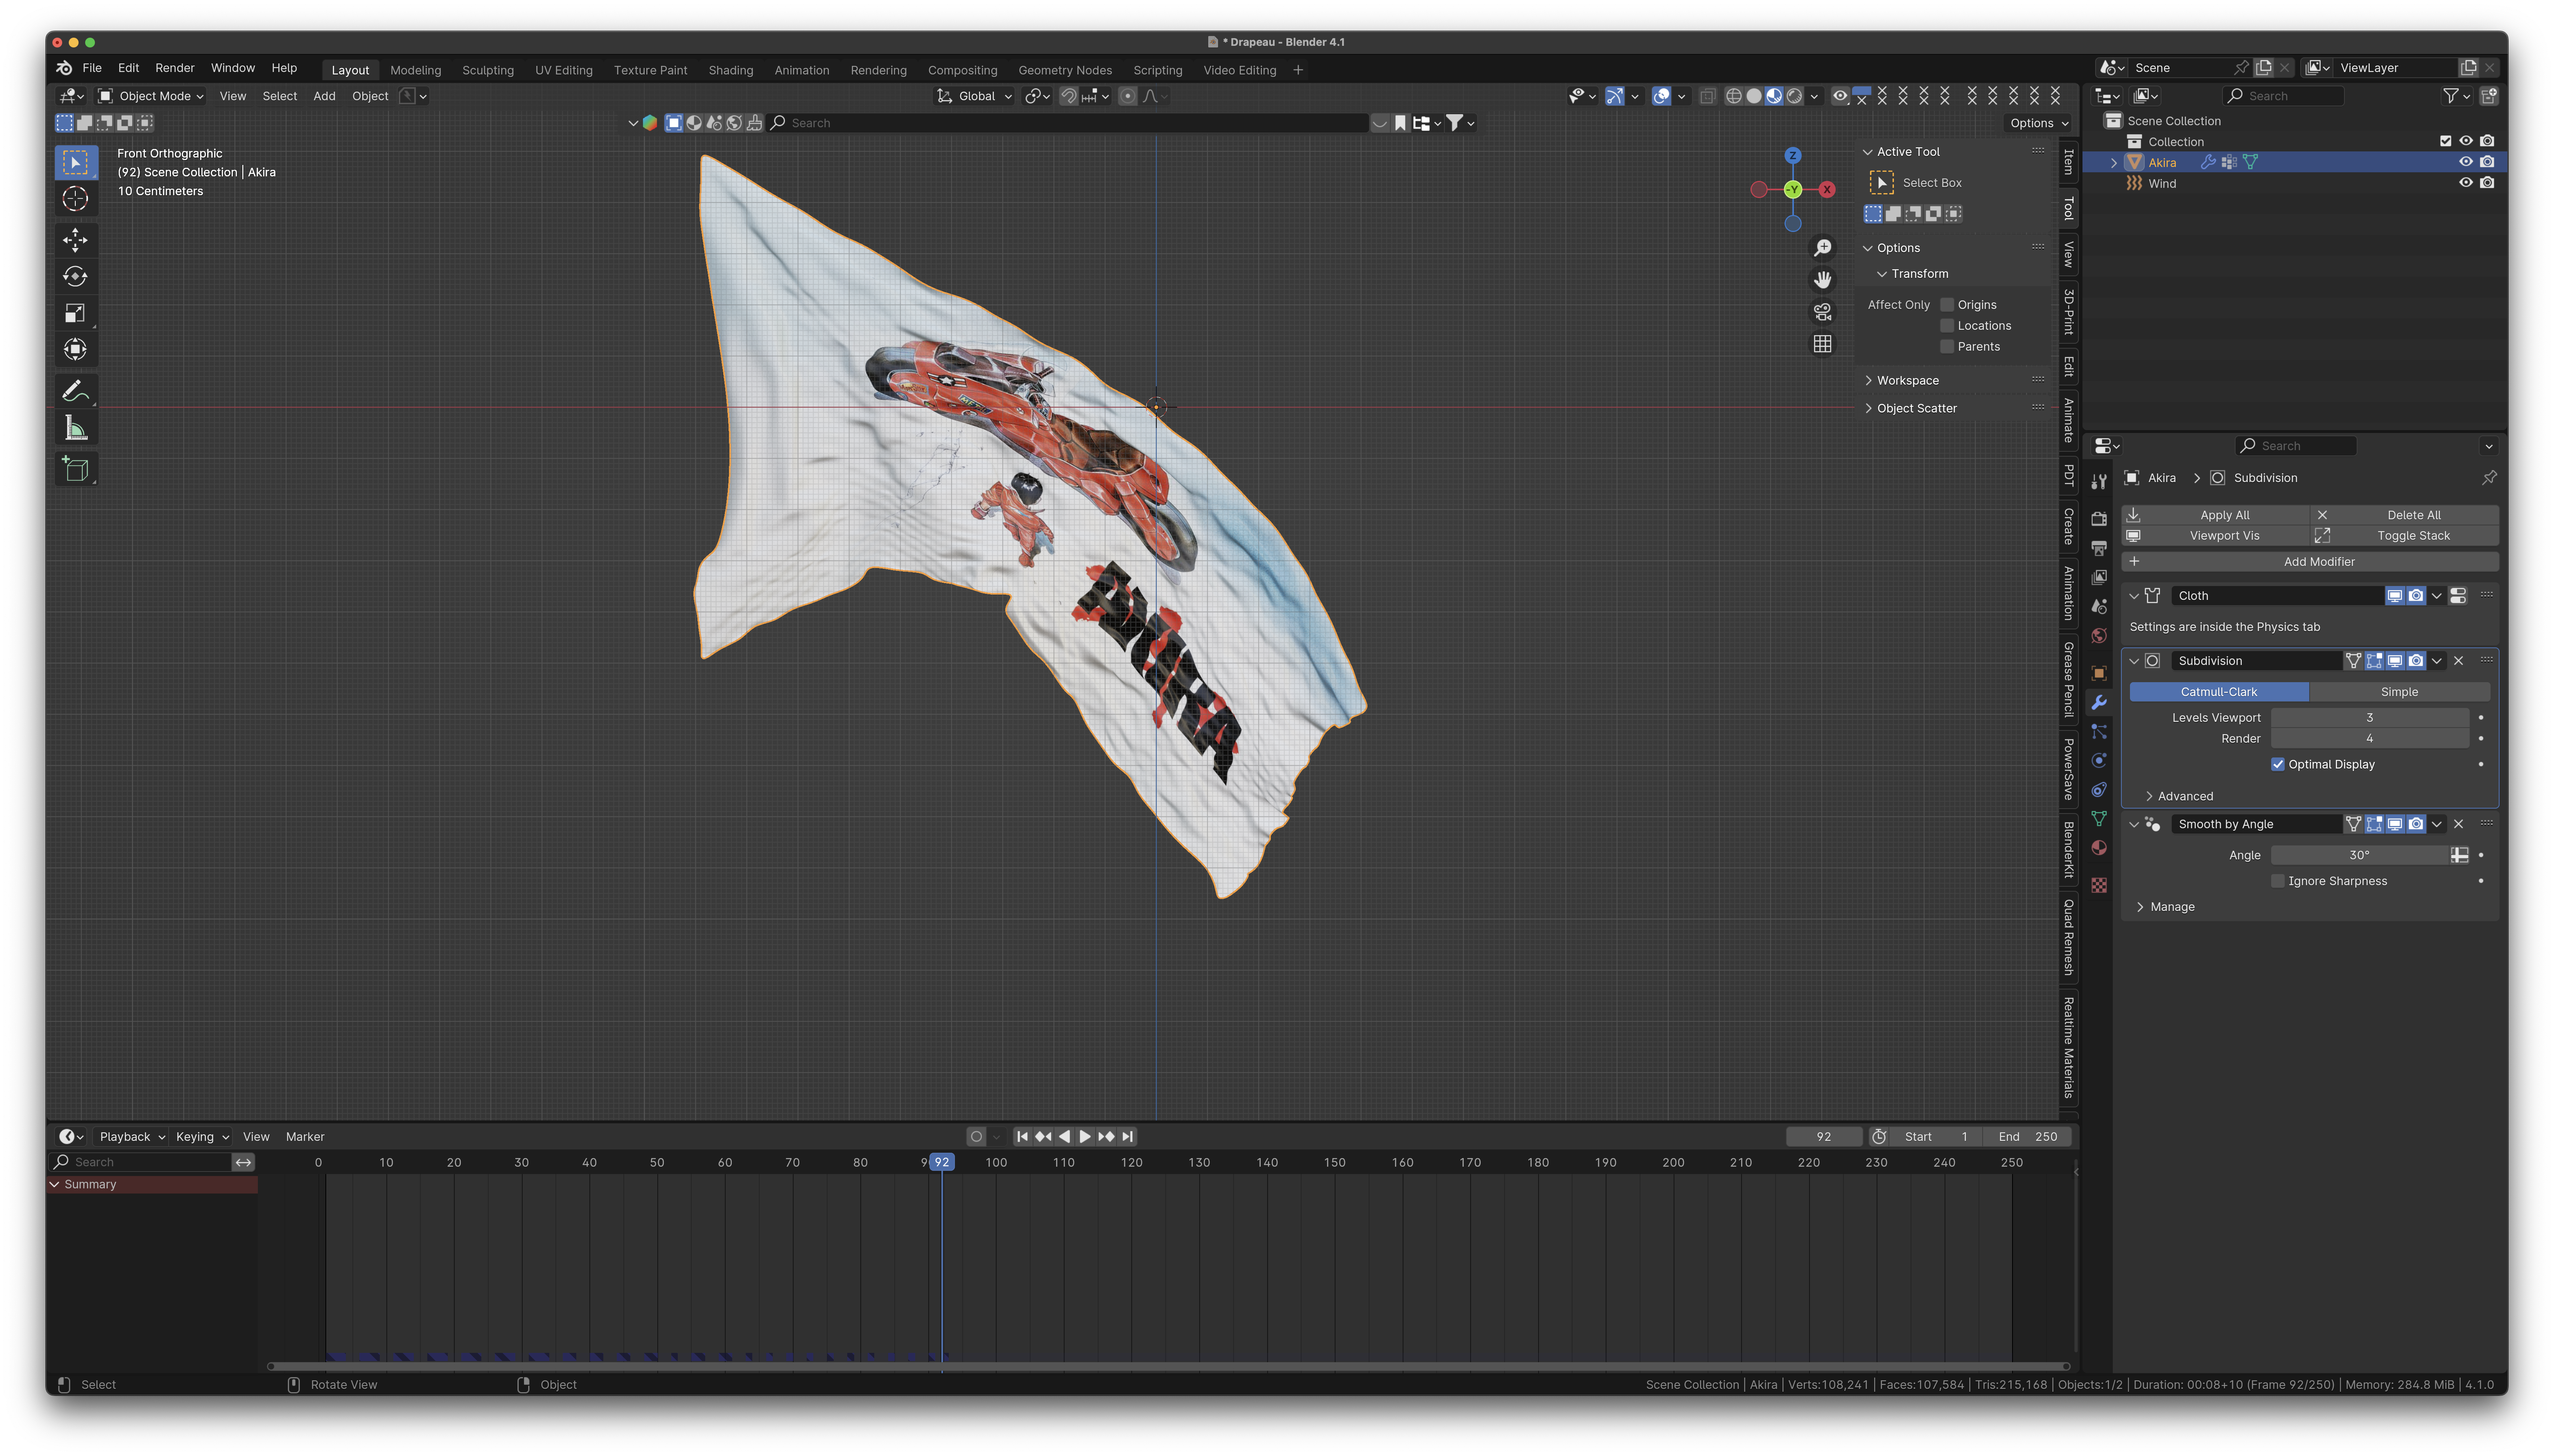Screen dimensions: 2554x1456
Task: Uncheck Optimal Display in Subdivision modifier
Action: pyautogui.click(x=2278, y=764)
